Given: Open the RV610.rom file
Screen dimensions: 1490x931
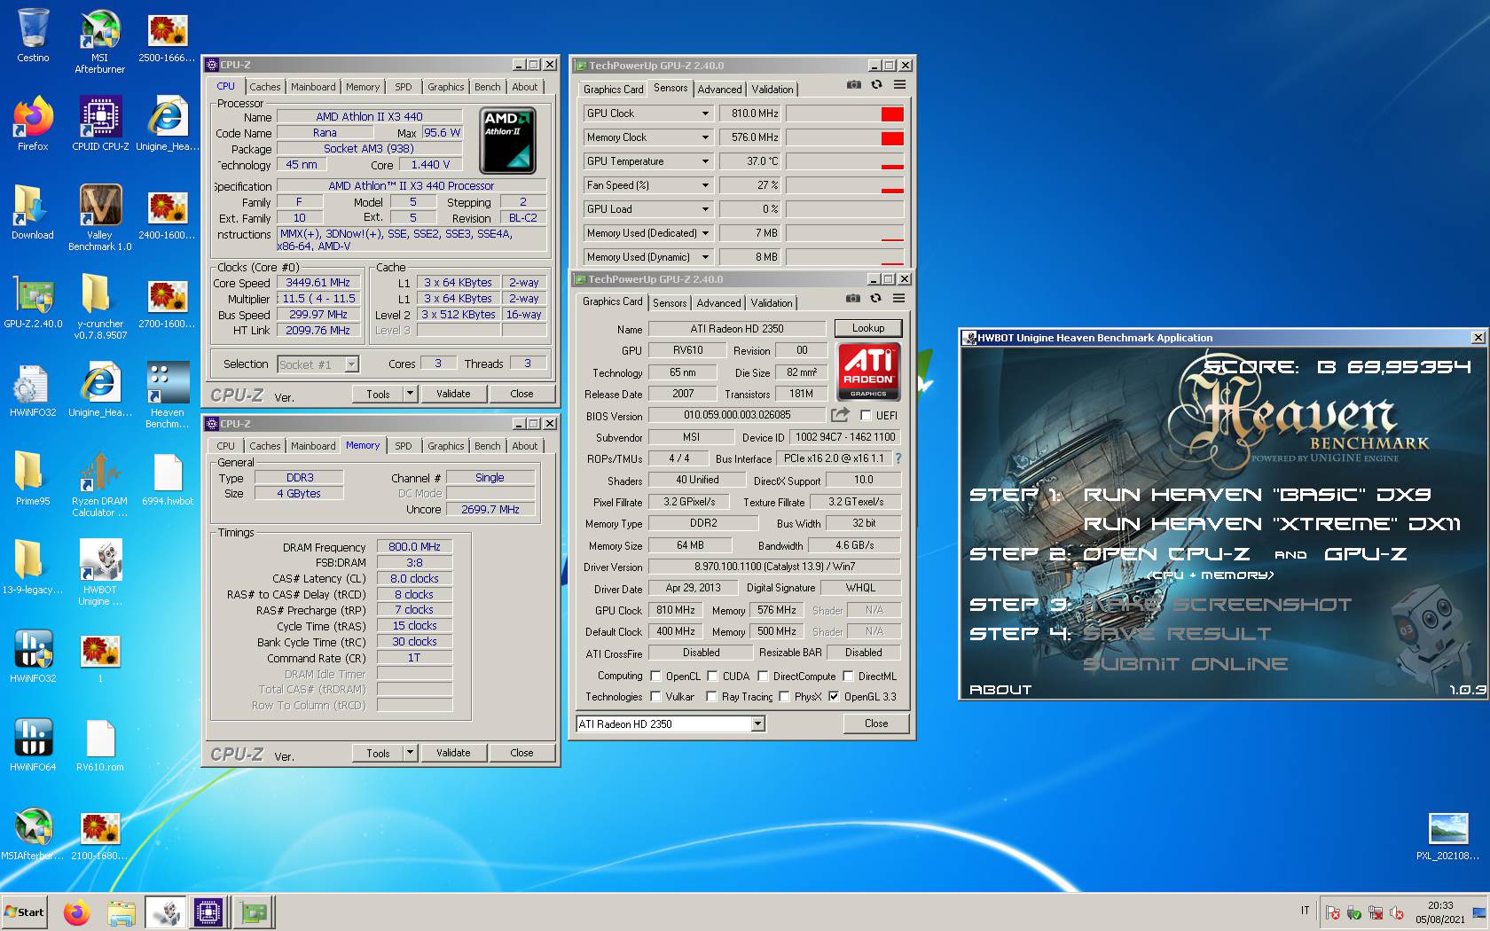Looking at the screenshot, I should click(x=99, y=745).
